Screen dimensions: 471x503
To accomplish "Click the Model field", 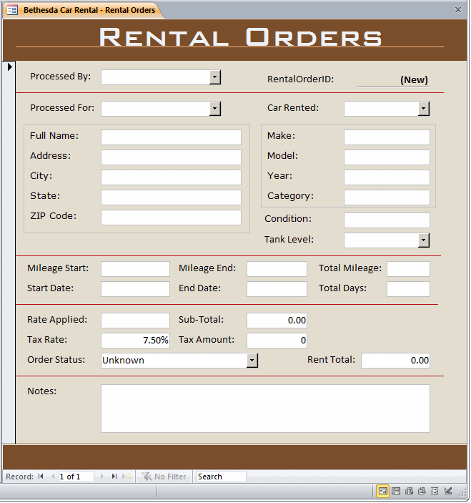I will [x=387, y=157].
